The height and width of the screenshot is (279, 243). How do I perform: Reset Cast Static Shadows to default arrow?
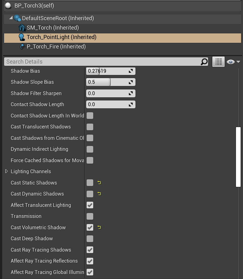[x=99, y=183]
